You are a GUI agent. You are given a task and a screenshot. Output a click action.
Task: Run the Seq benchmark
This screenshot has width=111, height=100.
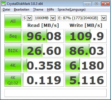13,36
